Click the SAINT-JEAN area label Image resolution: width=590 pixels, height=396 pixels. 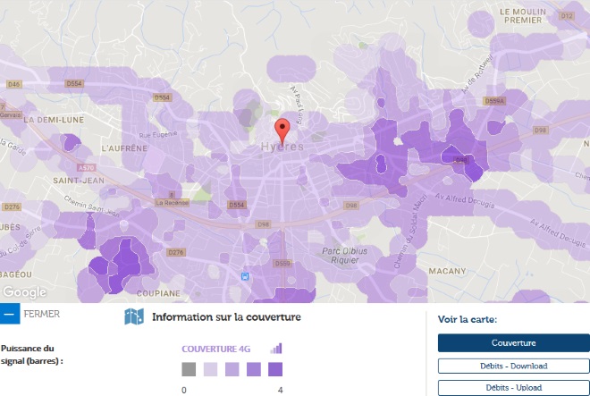point(79,181)
